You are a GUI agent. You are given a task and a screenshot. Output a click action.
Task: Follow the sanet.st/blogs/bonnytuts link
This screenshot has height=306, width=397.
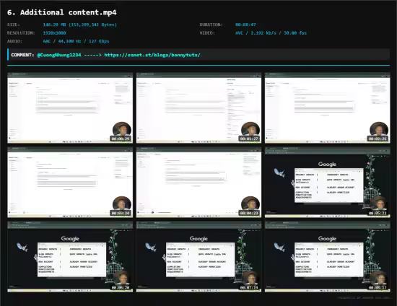152,55
